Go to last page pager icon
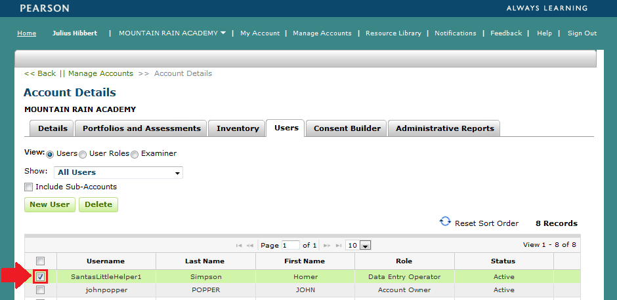Viewport: 617px width, 300px height. point(338,246)
